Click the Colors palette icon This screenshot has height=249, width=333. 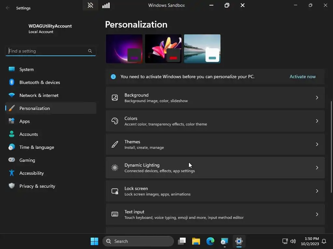pyautogui.click(x=115, y=121)
